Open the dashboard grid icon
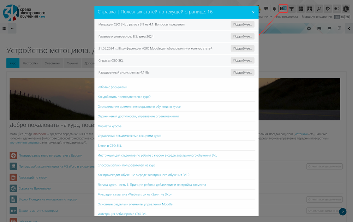 pos(300,9)
